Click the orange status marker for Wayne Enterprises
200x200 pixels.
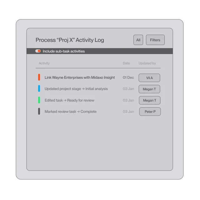point(39,77)
